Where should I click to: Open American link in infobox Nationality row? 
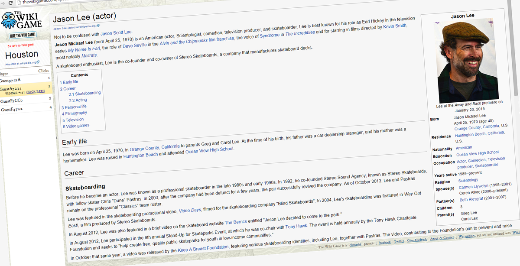(464, 148)
